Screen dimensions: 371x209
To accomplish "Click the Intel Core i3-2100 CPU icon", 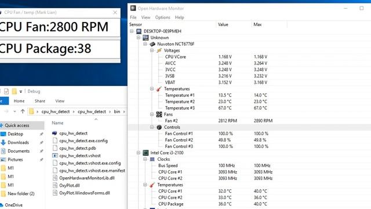I will [146, 153].
